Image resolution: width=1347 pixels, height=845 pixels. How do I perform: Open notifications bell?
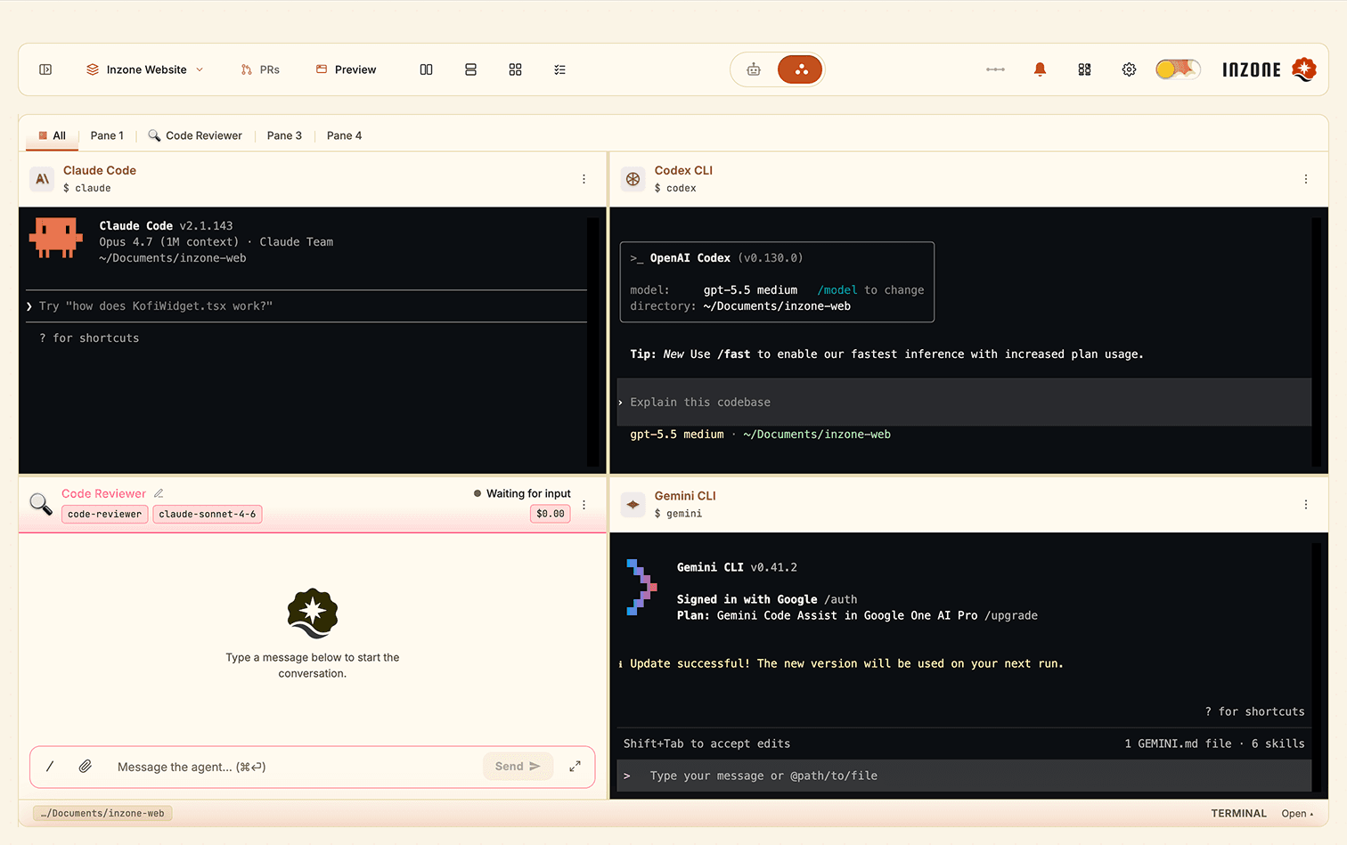[x=1040, y=69]
